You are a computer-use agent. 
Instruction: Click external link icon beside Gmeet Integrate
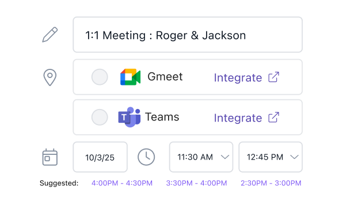tap(274, 77)
